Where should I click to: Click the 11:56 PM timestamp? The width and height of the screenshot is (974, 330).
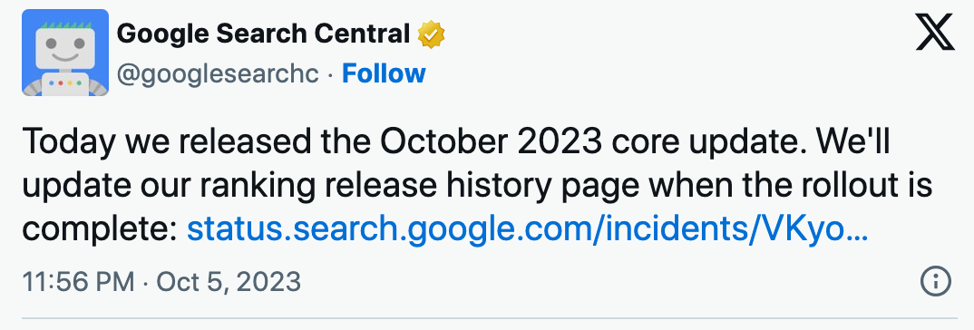pyautogui.click(x=78, y=282)
